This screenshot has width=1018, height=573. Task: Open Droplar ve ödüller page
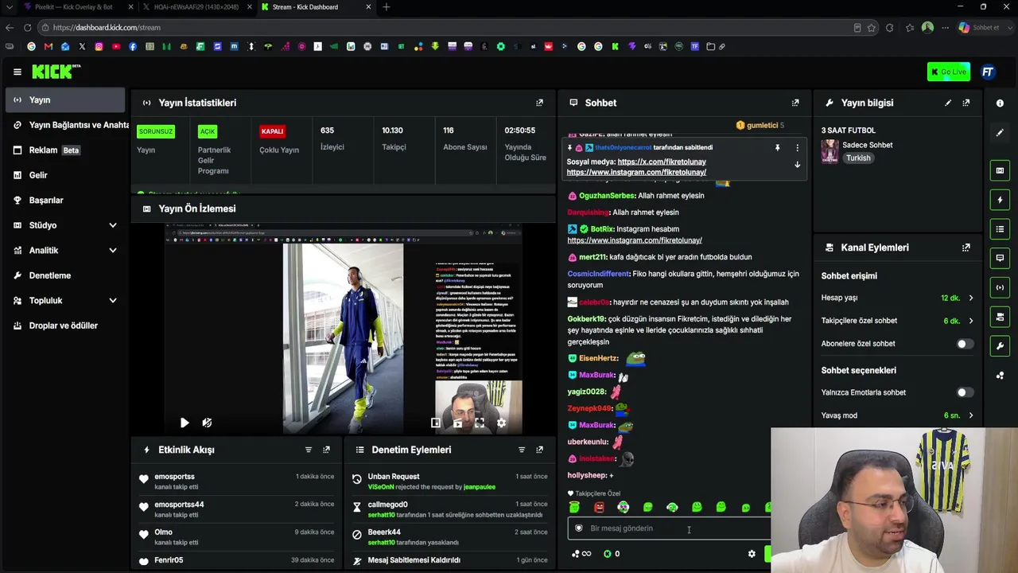click(64, 325)
